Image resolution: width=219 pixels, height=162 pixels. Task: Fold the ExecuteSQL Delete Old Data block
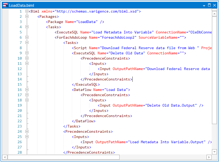coord(27,53)
